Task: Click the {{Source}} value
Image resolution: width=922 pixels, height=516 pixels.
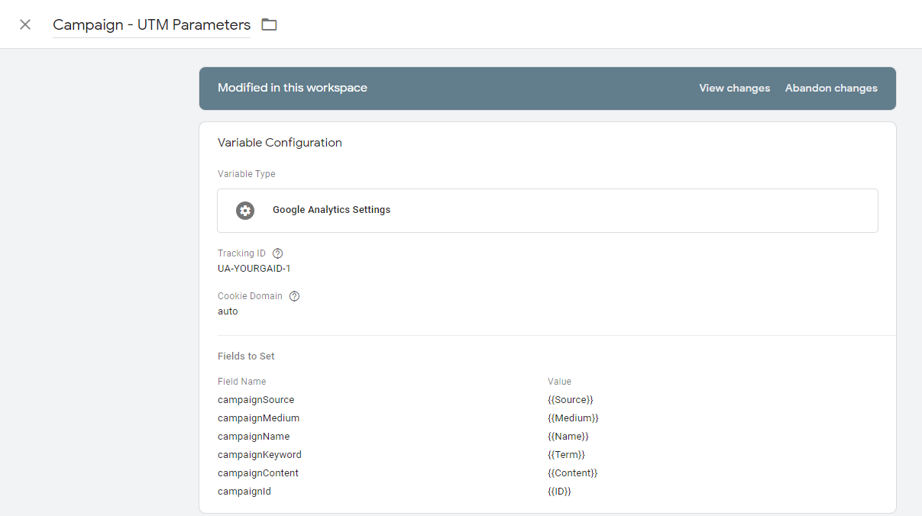Action: pos(571,400)
